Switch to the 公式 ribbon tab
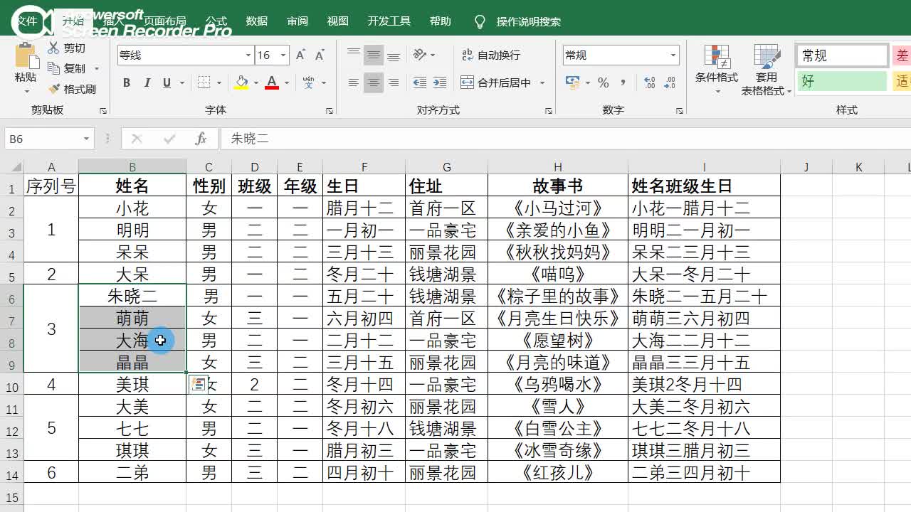 pos(216,21)
